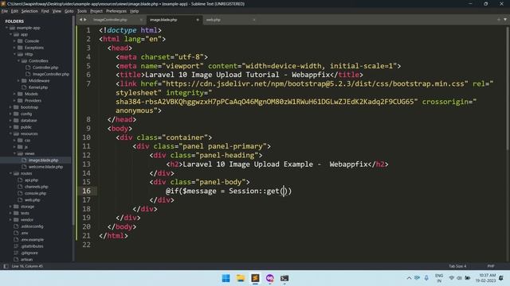Open Controller.php in the sidebar

(x=45, y=68)
